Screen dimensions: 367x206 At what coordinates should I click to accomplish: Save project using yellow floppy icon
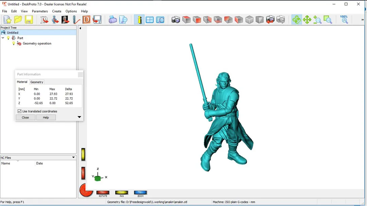pos(29,20)
